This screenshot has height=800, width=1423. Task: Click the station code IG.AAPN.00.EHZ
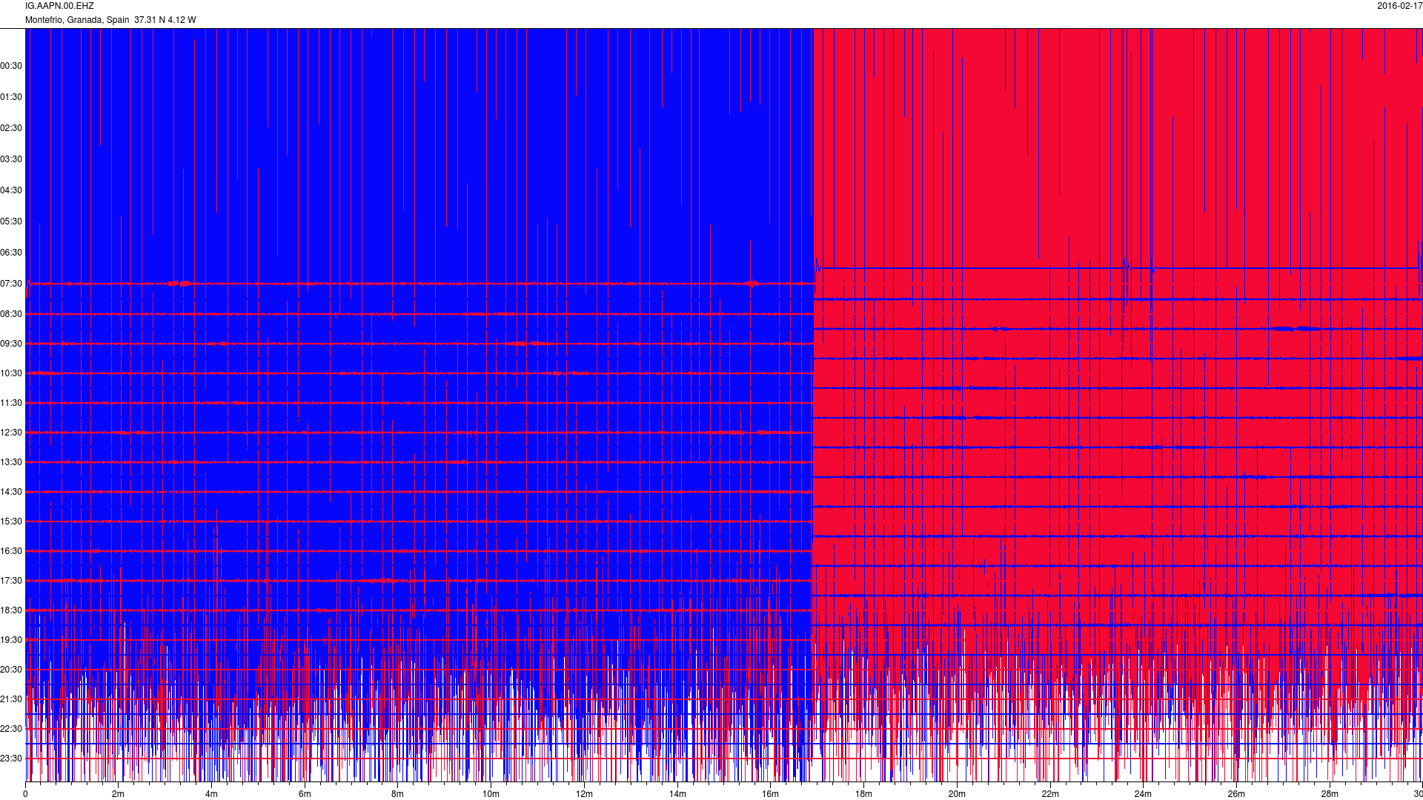pyautogui.click(x=59, y=6)
